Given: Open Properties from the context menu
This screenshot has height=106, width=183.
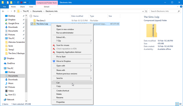Looking at the screenshot, I should click(72, 102).
